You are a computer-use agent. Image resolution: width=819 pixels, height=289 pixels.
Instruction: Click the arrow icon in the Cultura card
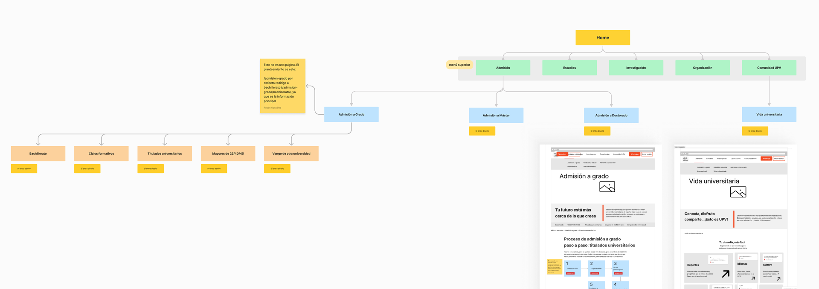778,279
